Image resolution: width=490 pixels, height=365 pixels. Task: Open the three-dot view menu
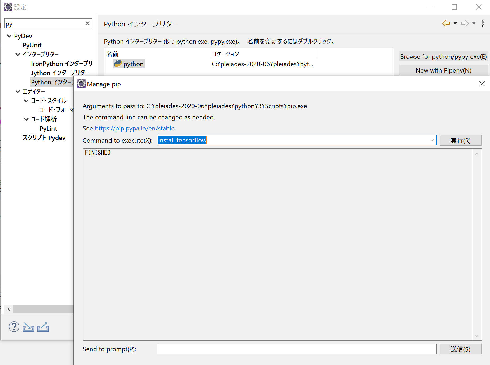coord(483,24)
